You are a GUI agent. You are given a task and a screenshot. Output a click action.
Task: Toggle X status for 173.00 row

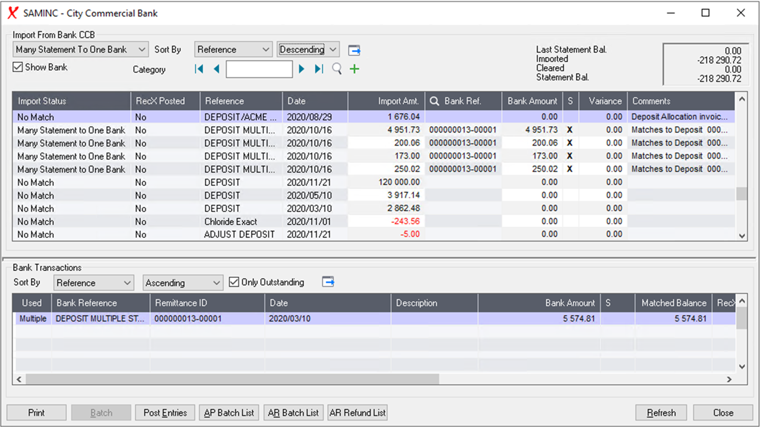click(x=570, y=156)
